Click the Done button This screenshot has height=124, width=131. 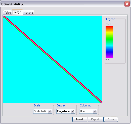[111, 119]
